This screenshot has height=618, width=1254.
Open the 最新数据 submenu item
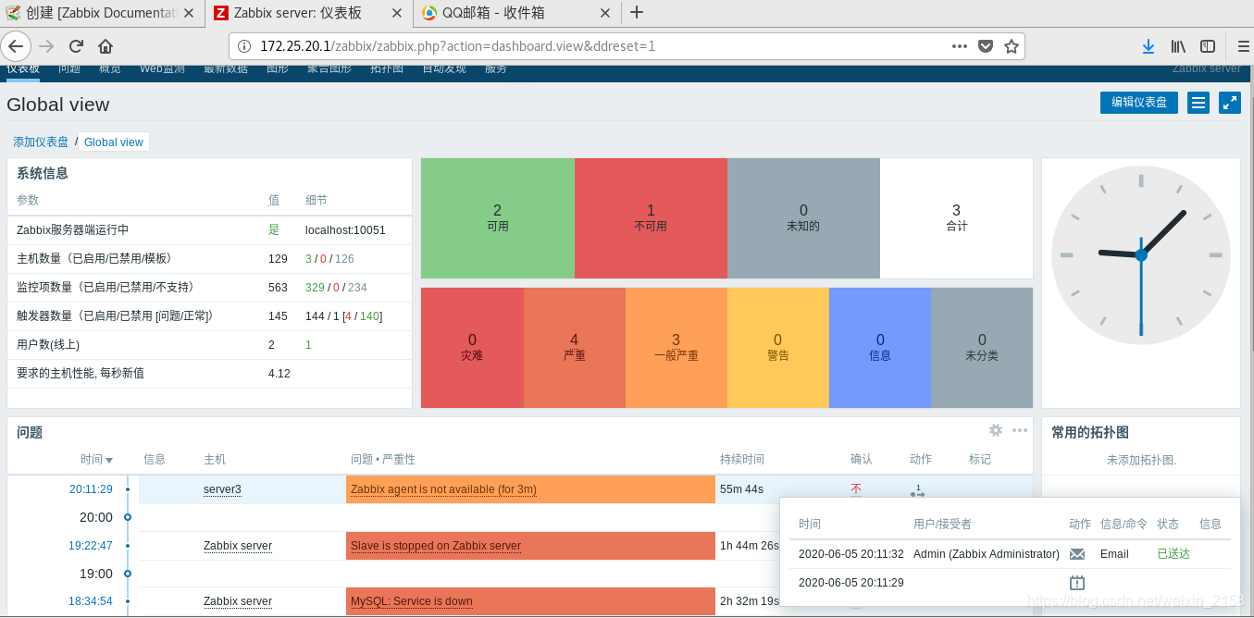click(x=226, y=68)
